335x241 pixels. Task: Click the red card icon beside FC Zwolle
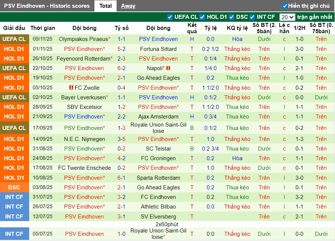[x=71, y=88]
